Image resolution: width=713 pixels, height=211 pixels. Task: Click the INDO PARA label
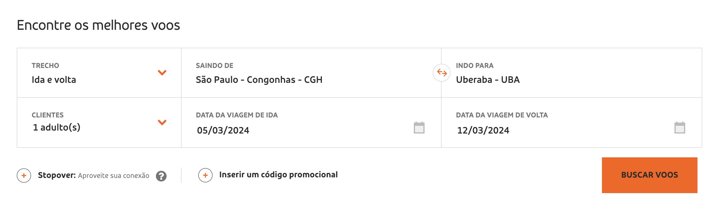(475, 66)
